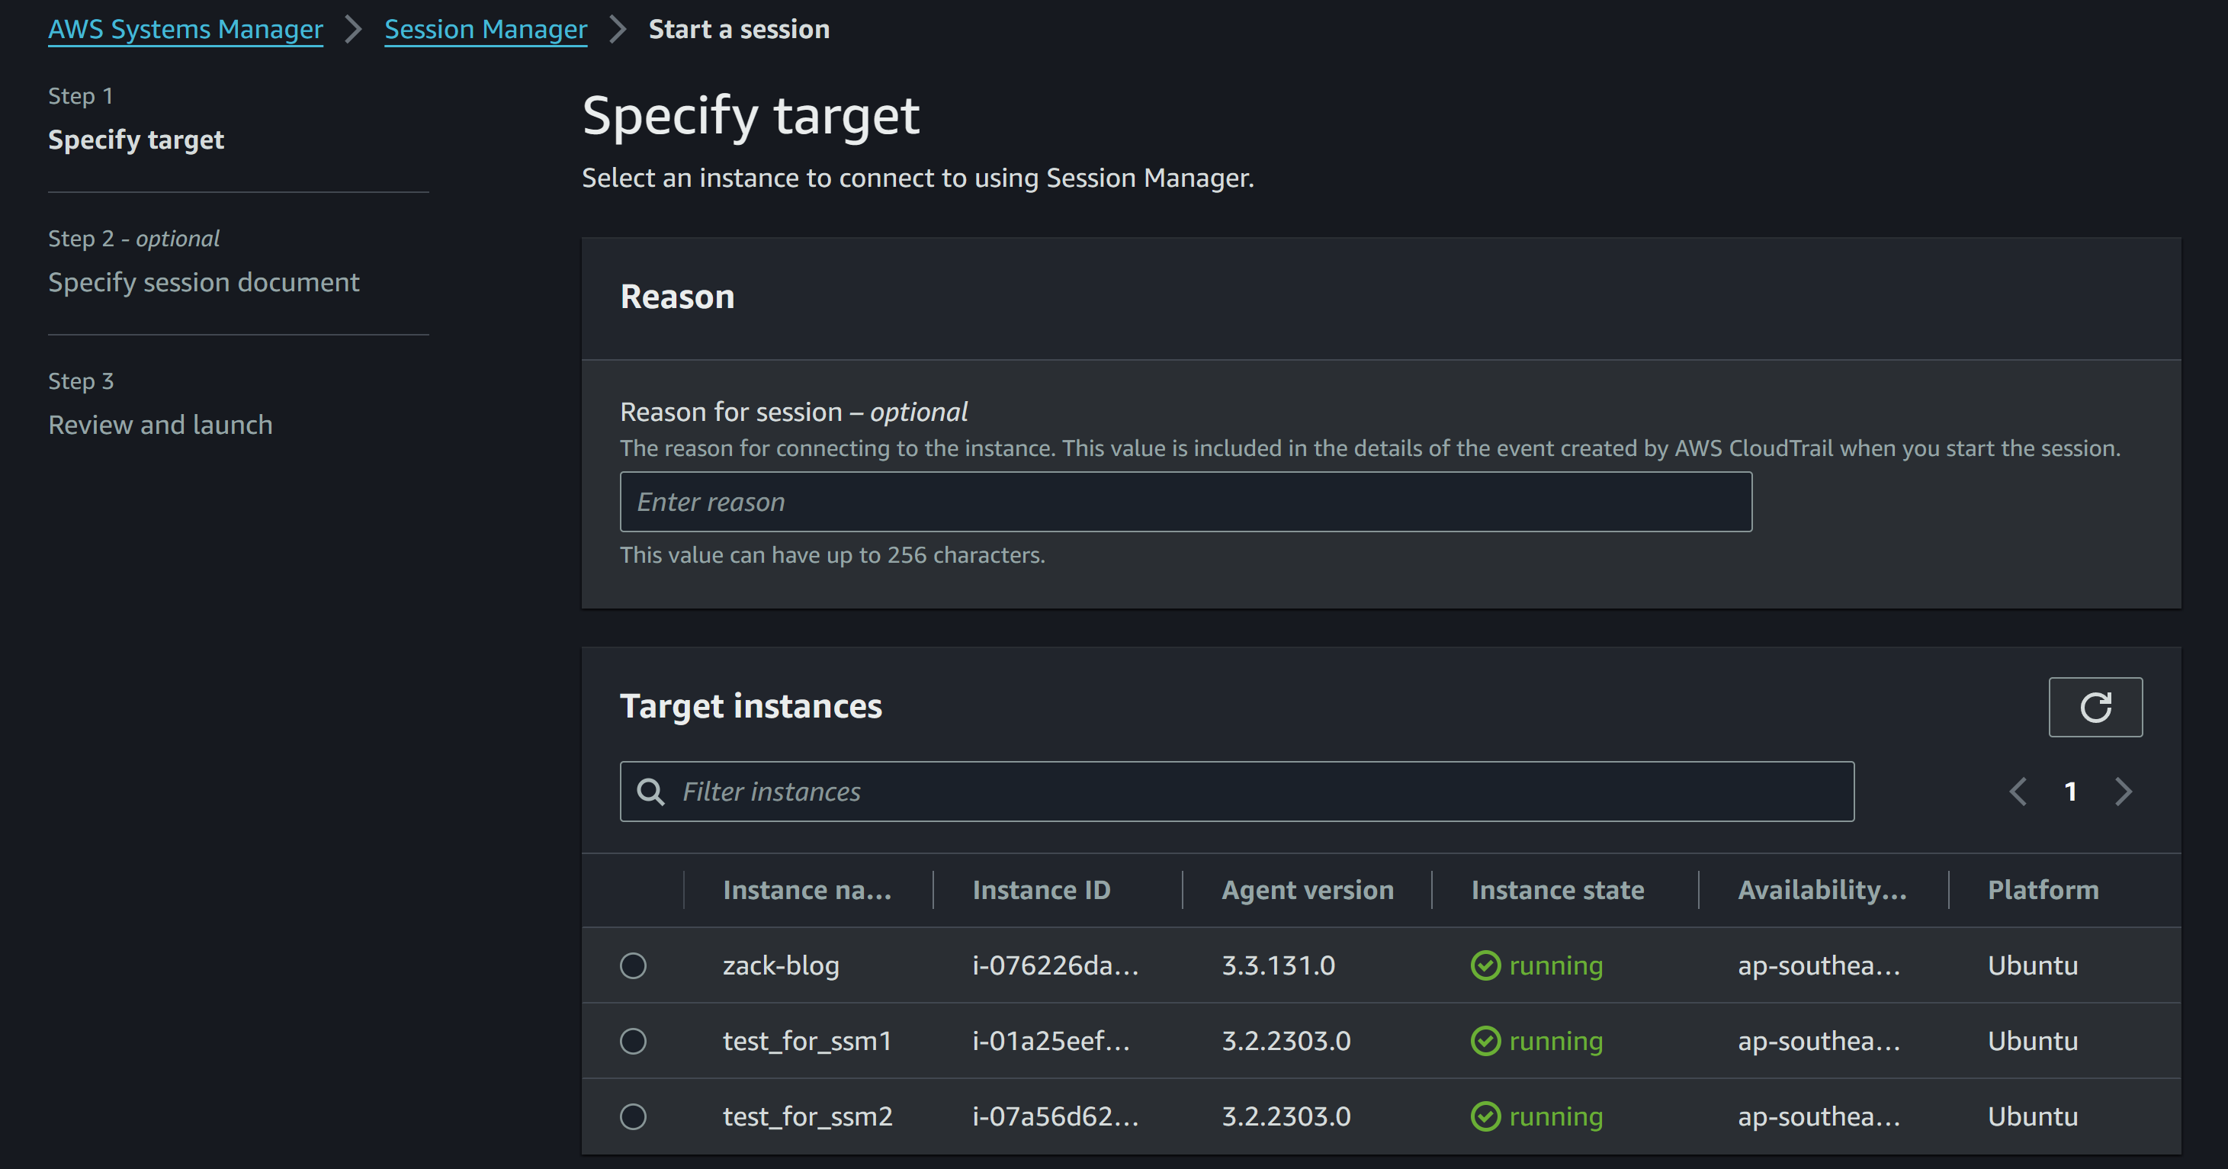Click running state text for zack-blog
This screenshot has width=2228, height=1169.
tap(1556, 965)
